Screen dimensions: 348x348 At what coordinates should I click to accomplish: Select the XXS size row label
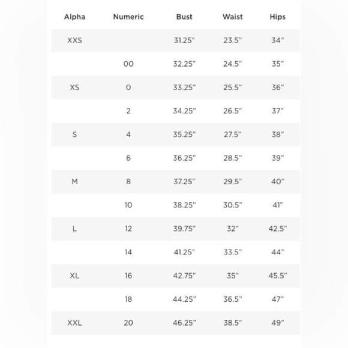pos(74,40)
